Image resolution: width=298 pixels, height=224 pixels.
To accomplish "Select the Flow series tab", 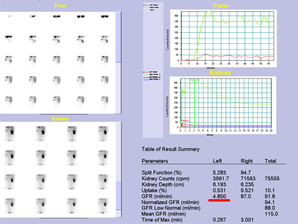I will [60, 5].
